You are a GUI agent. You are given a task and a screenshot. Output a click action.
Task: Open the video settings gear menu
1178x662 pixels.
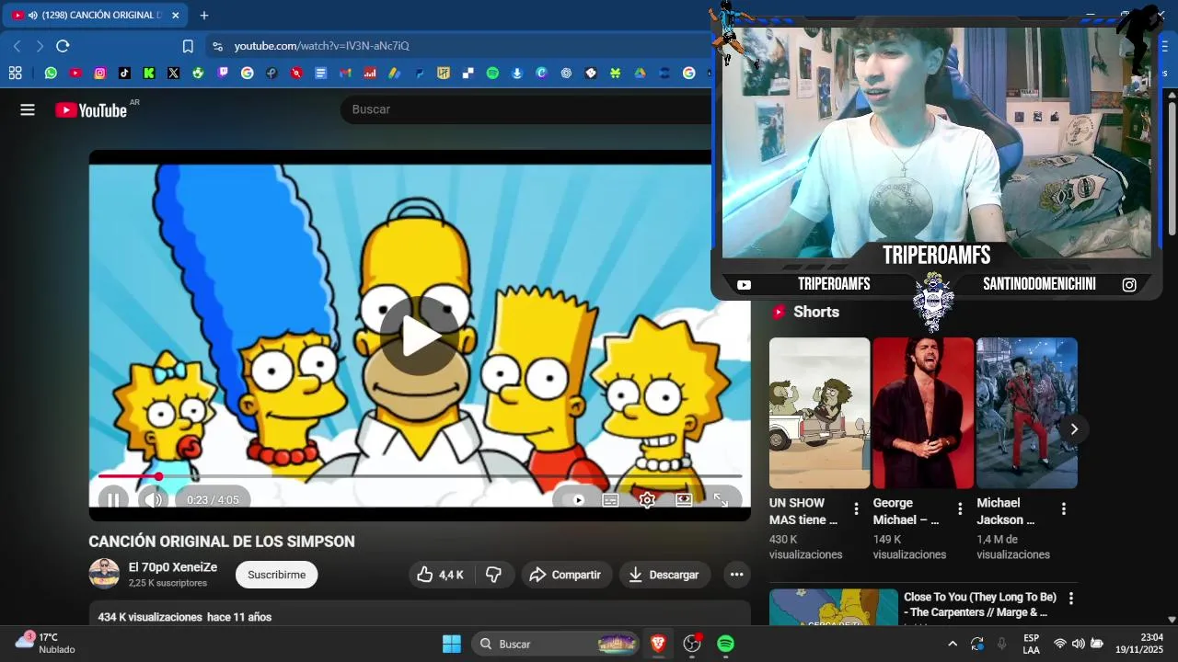[x=647, y=500]
